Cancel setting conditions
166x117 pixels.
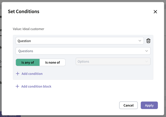[x=128, y=105]
